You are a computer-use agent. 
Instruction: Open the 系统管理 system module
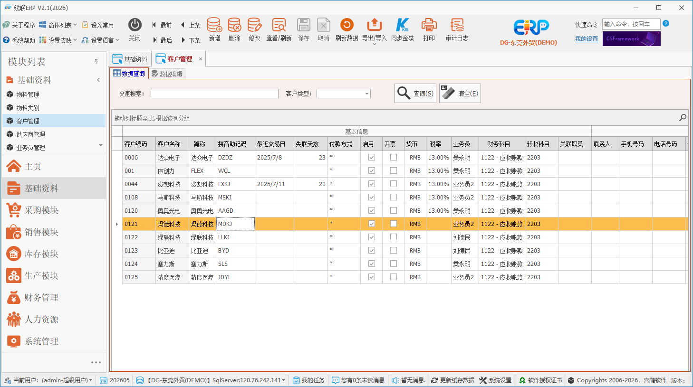(54, 341)
